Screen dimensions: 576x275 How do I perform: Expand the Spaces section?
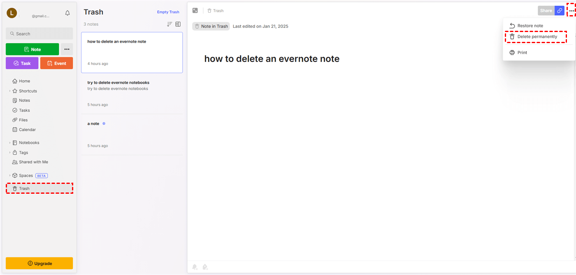(9, 176)
